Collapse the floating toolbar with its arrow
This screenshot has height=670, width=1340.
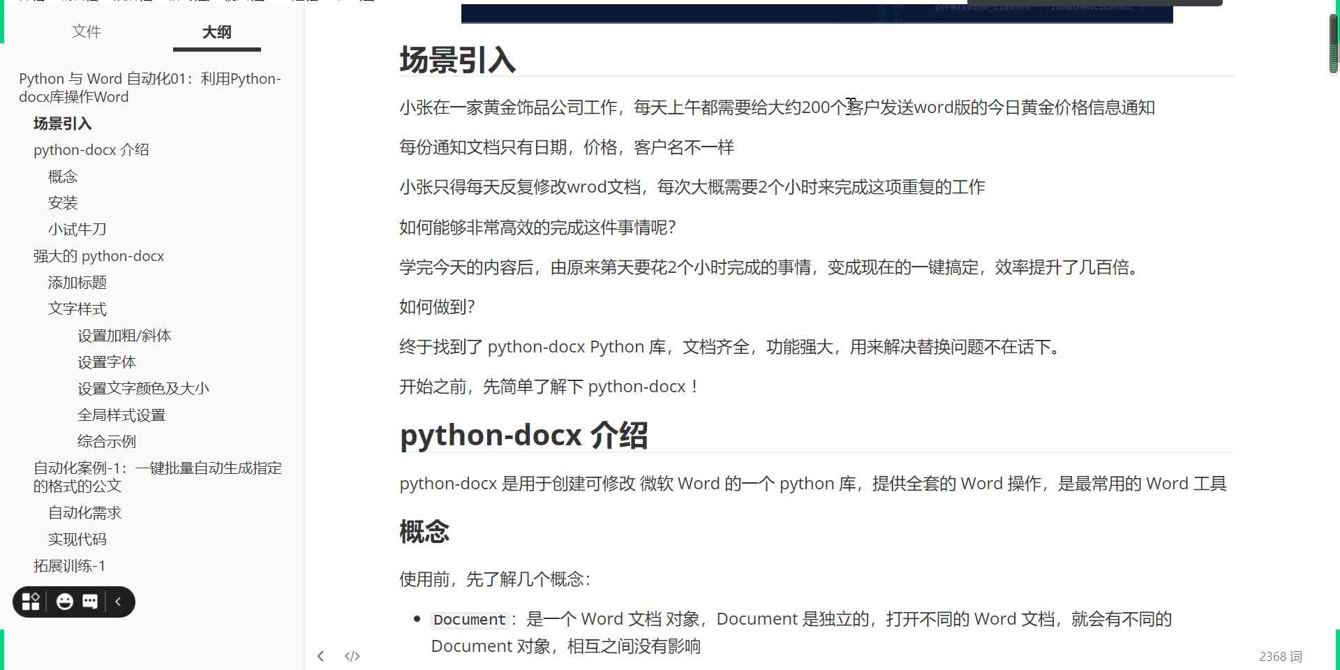click(117, 602)
